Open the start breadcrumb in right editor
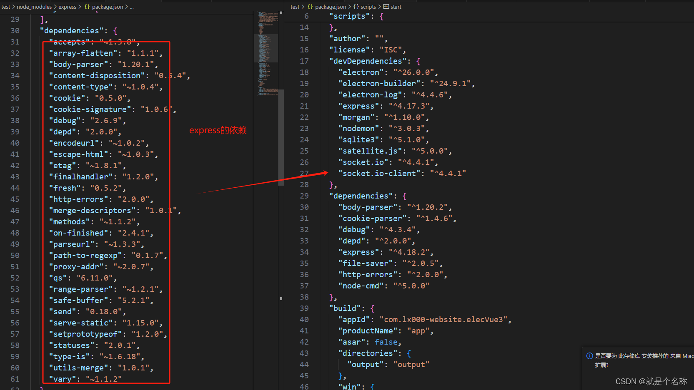The width and height of the screenshot is (694, 390). (x=396, y=7)
